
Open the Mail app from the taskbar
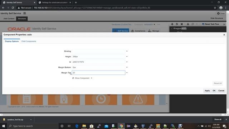pyautogui.click(x=106, y=126)
